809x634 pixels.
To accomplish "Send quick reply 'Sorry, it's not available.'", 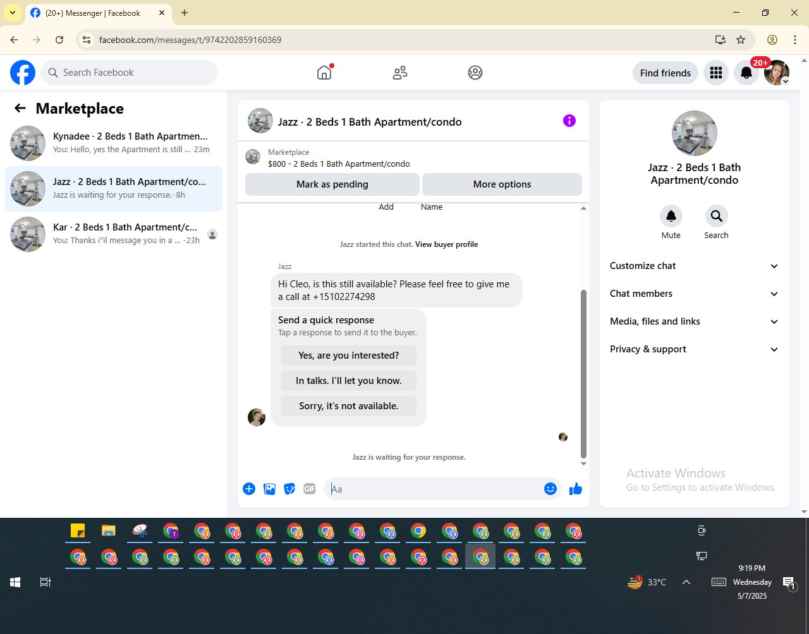I will 349,406.
